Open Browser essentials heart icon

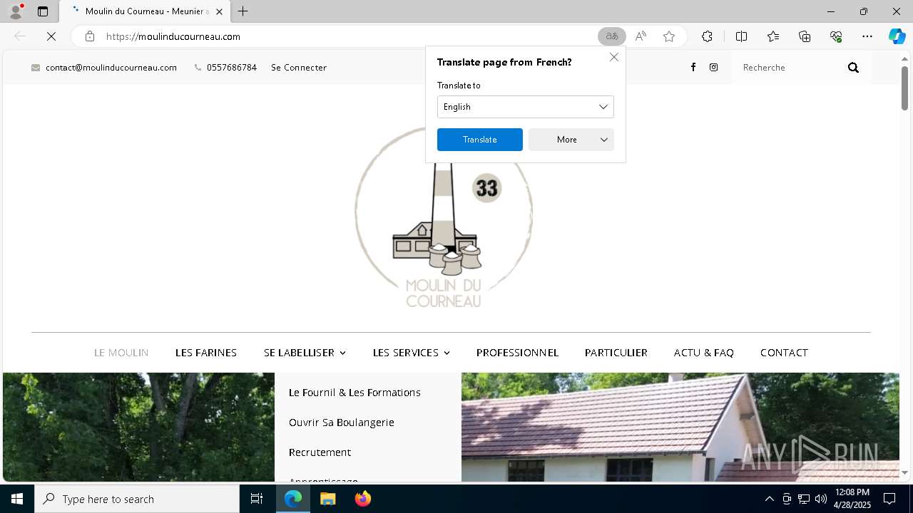(x=836, y=36)
